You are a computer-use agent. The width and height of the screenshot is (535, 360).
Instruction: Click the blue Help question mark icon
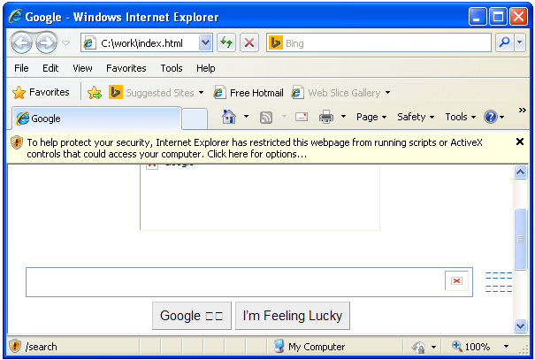(491, 117)
